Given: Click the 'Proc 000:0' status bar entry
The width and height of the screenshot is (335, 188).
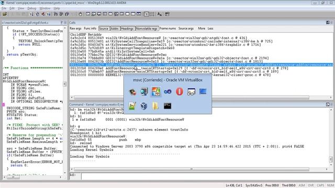Looking at the screenshot, I should point(272,185).
